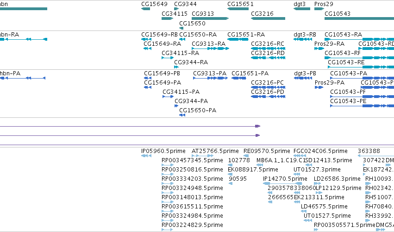Viewport: 394px width, 232px height.
Task: Select the CG15649 gene label
Action: pyautogui.click(x=154, y=4)
